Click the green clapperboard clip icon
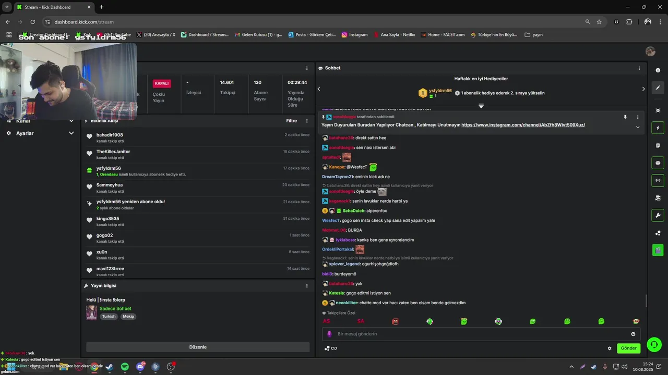Image resolution: width=668 pixels, height=375 pixels. coord(658,250)
